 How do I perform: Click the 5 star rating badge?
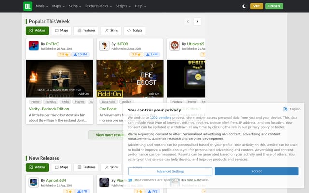[x=140, y=191]
